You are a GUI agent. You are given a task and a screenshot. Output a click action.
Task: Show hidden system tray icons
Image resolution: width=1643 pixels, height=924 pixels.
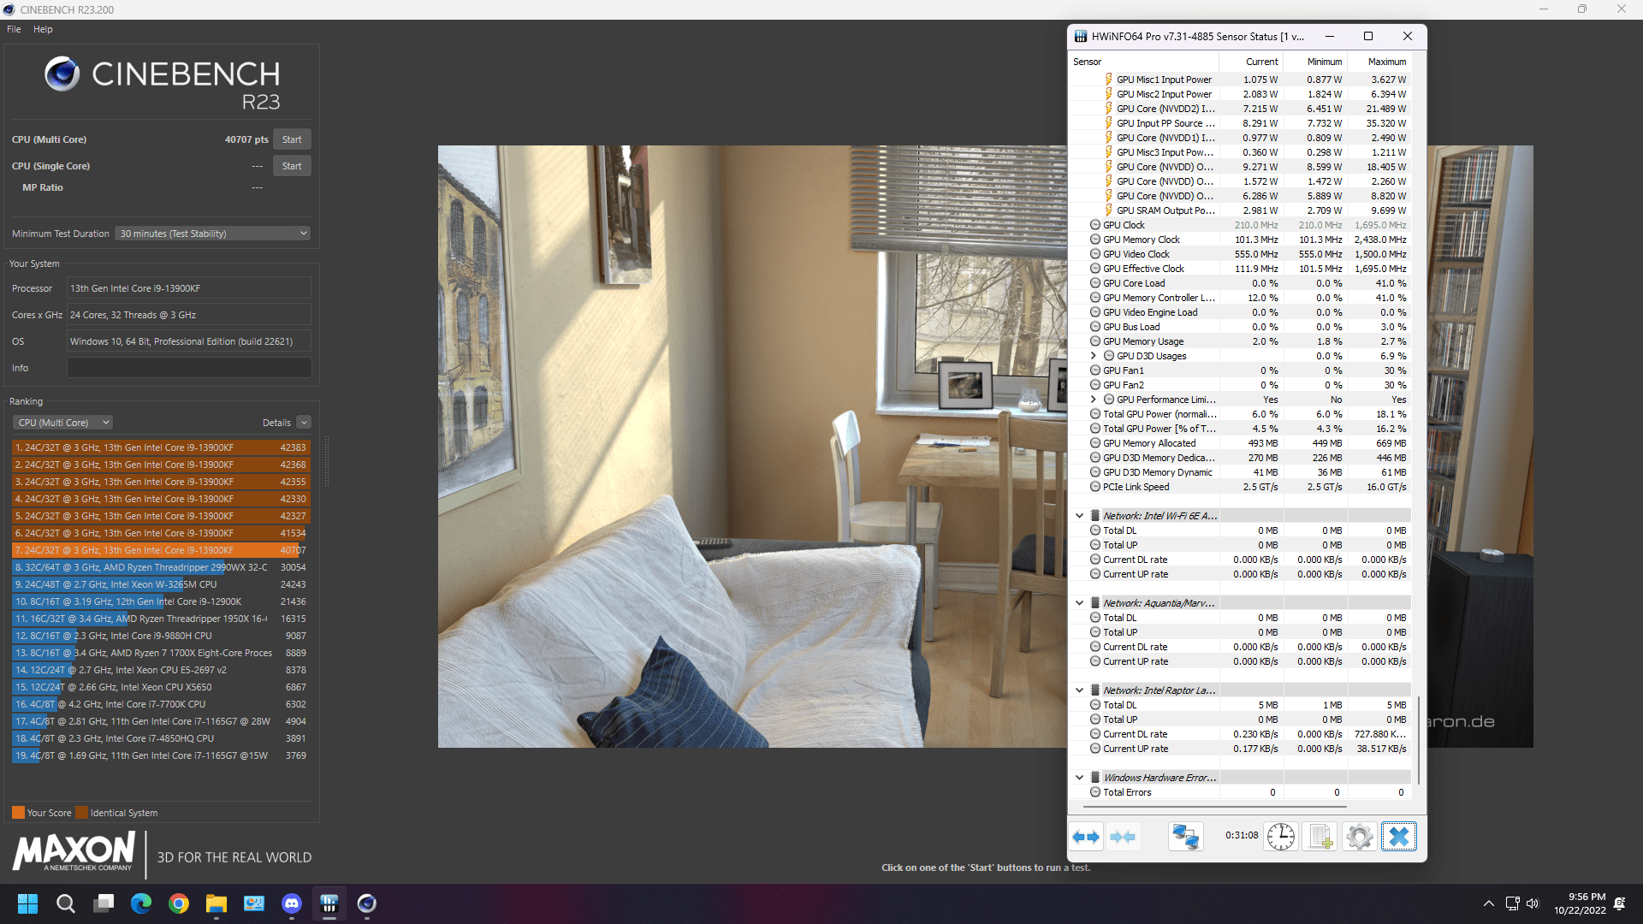pyautogui.click(x=1489, y=903)
